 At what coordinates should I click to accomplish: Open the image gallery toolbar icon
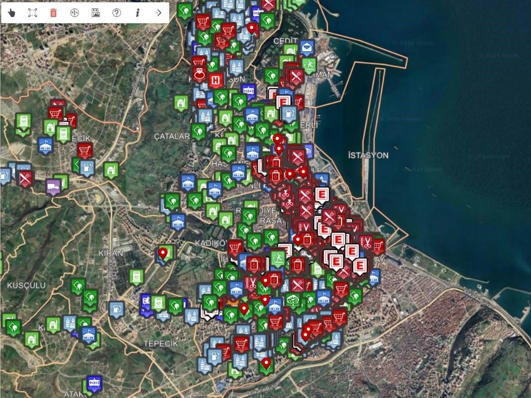pyautogui.click(x=96, y=13)
